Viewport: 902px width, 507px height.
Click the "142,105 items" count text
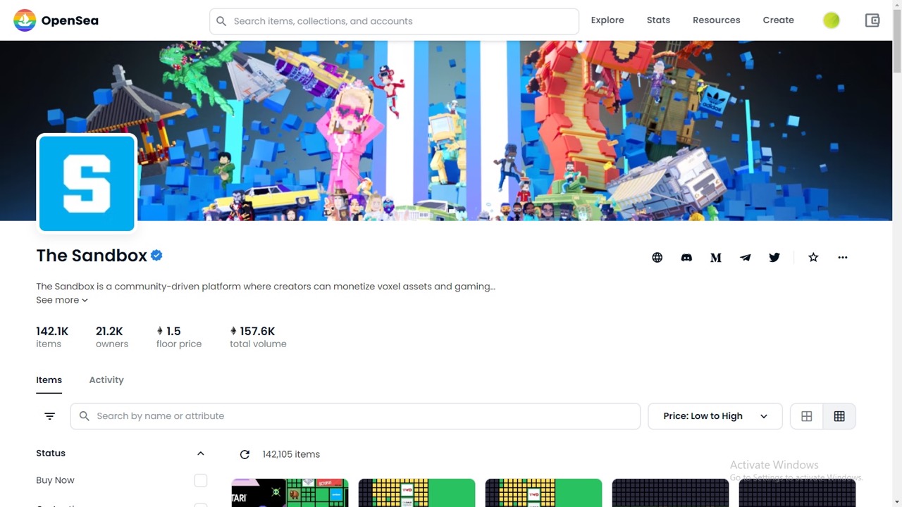pos(291,455)
